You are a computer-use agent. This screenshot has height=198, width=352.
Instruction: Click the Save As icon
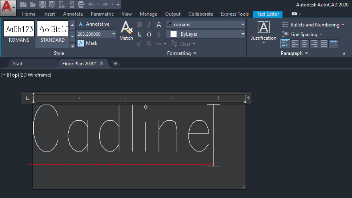52,4
